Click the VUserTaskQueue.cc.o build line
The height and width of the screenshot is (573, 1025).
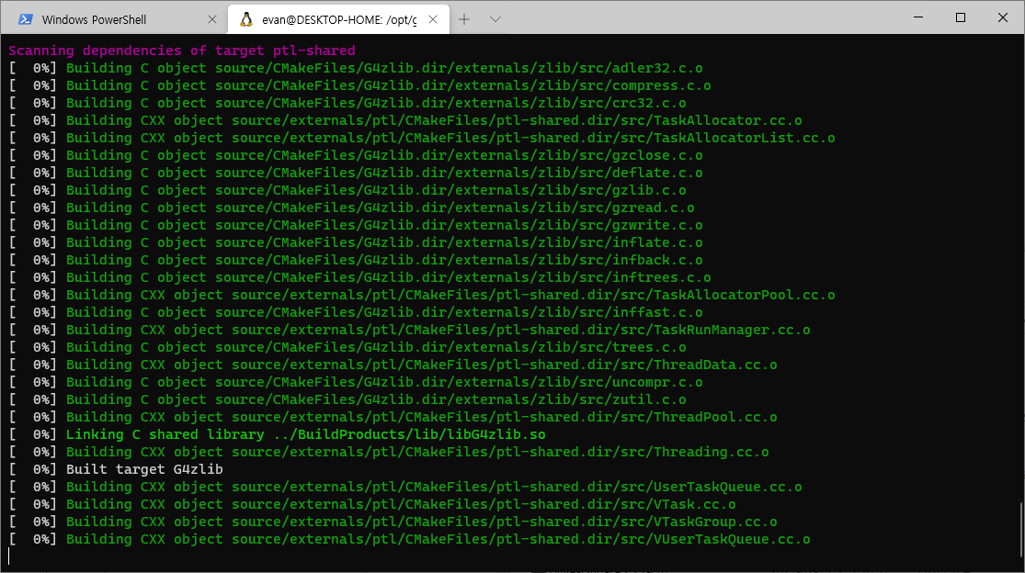click(x=438, y=539)
